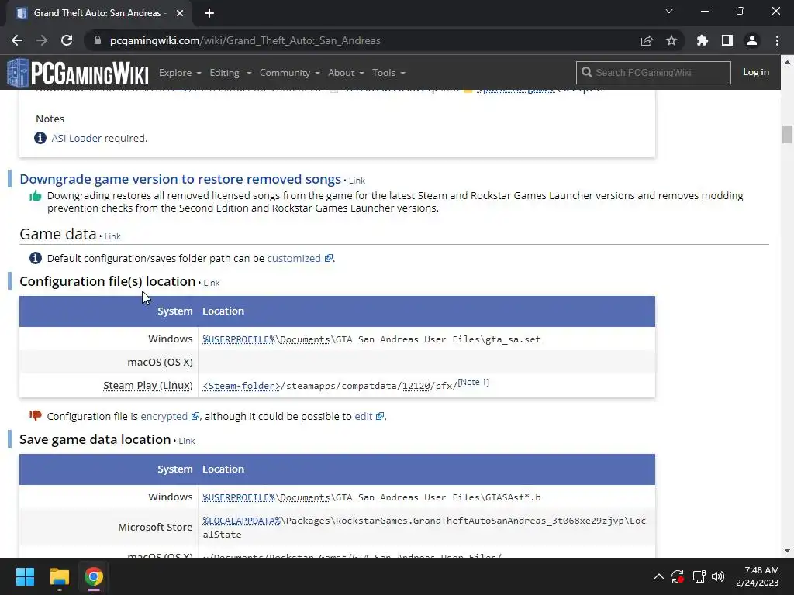View site security lock info
The image size is (794, 595).
(98, 40)
